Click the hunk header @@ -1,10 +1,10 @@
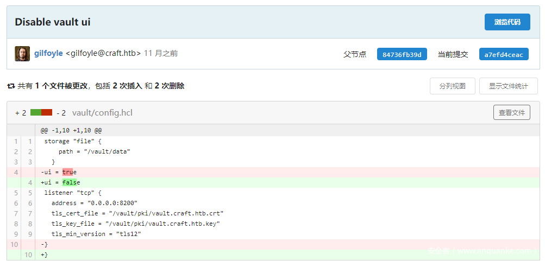The width and height of the screenshot is (545, 261). [x=71, y=131]
